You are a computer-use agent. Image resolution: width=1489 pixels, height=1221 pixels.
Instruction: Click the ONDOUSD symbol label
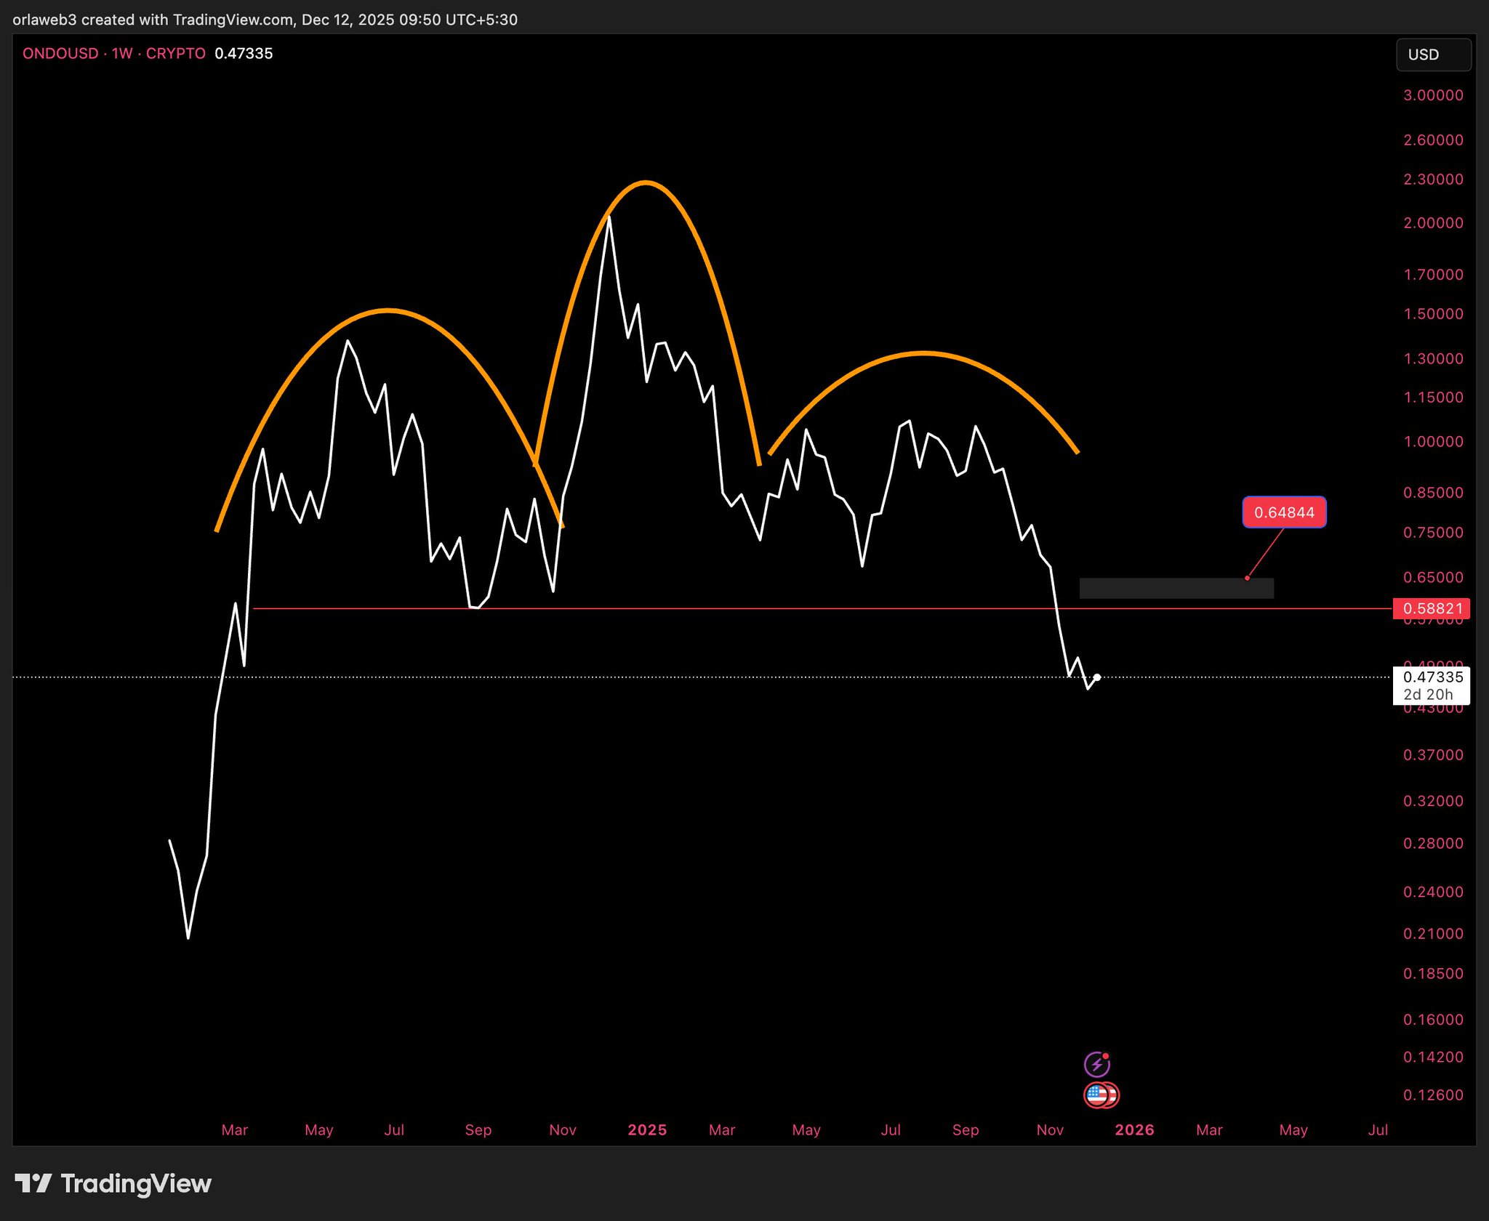(x=60, y=54)
